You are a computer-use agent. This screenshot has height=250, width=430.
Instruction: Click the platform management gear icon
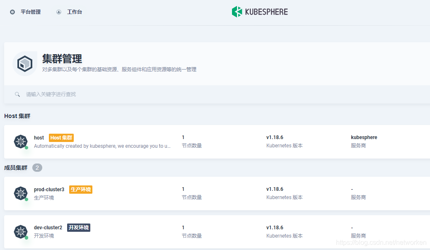click(x=12, y=12)
